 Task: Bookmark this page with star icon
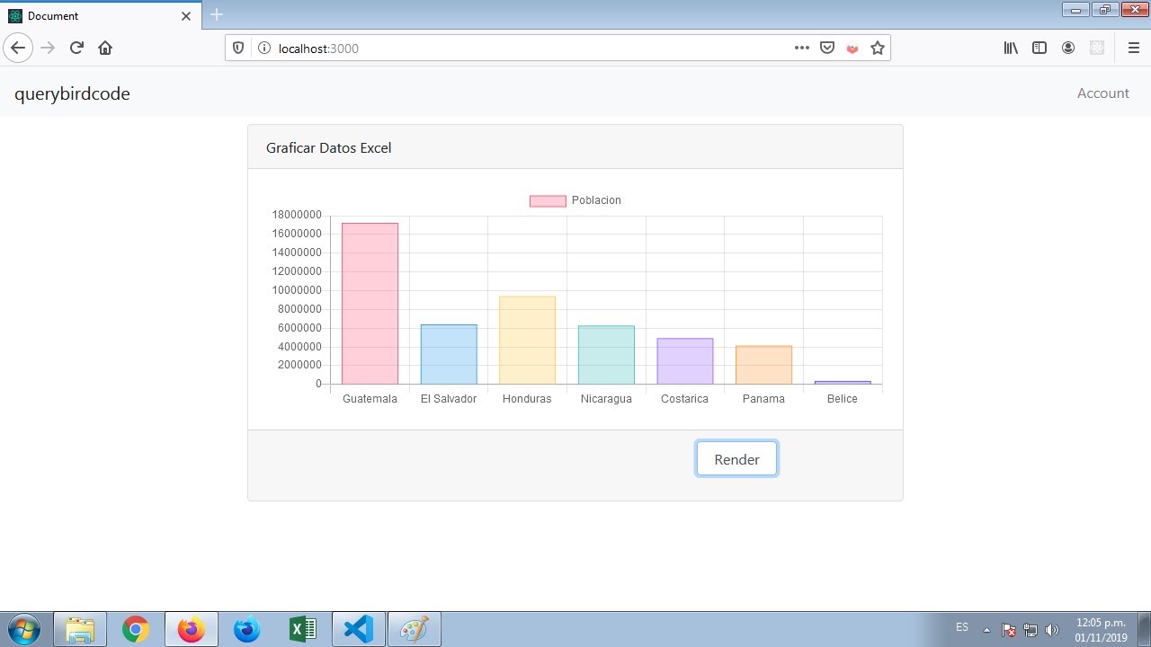coord(878,48)
